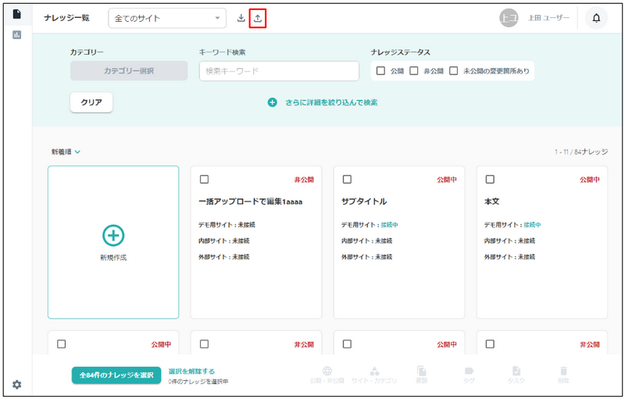Click the plus icon to create new knowledge
Image resolution: width=625 pixels, height=399 pixels.
(x=113, y=235)
